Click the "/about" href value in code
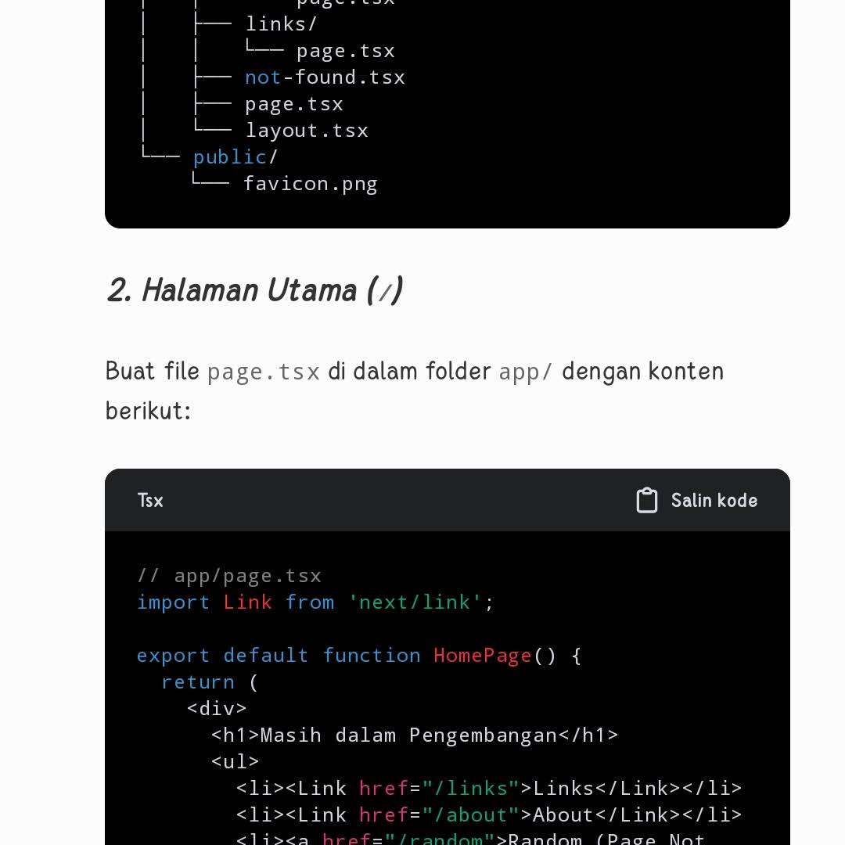 point(471,815)
